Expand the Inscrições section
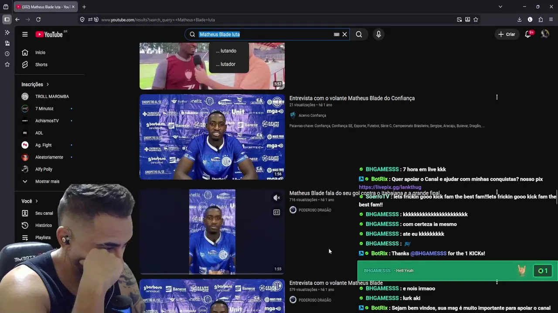 tap(35, 84)
